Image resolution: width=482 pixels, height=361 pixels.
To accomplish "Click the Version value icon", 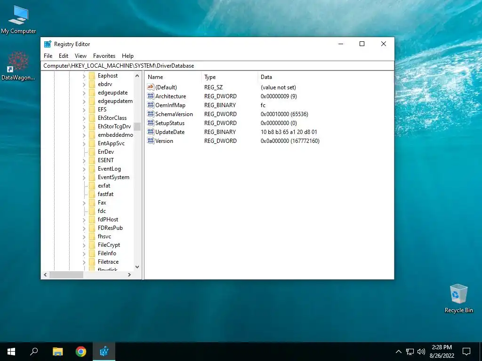I will pyautogui.click(x=150, y=141).
